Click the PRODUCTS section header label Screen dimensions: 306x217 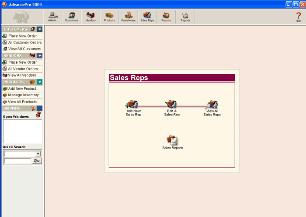[14, 82]
